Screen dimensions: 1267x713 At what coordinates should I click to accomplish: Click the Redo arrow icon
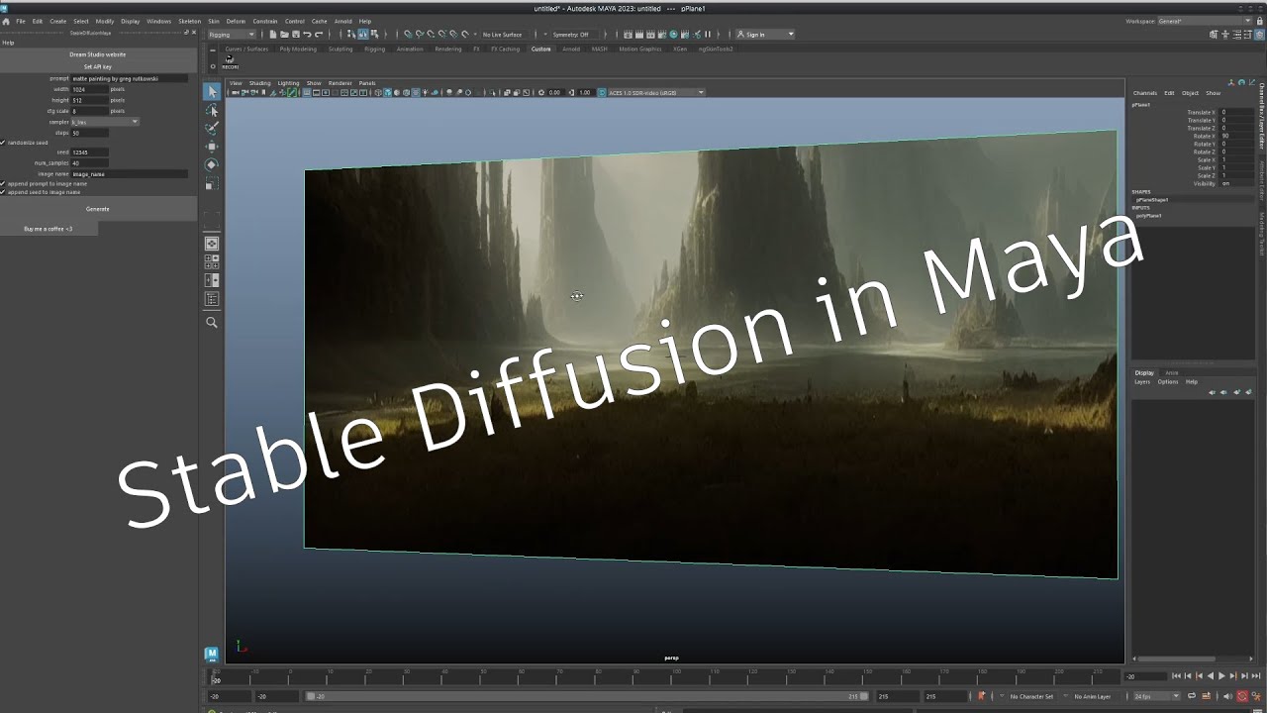pos(318,35)
